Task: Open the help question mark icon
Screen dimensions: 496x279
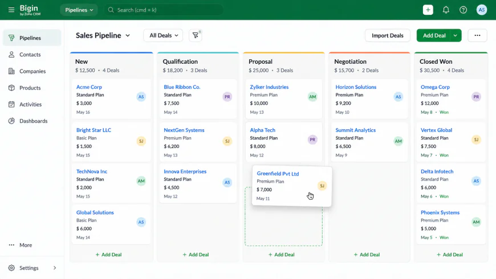Action: click(463, 10)
